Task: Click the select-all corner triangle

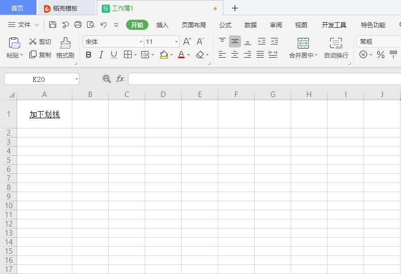Action: (11, 95)
